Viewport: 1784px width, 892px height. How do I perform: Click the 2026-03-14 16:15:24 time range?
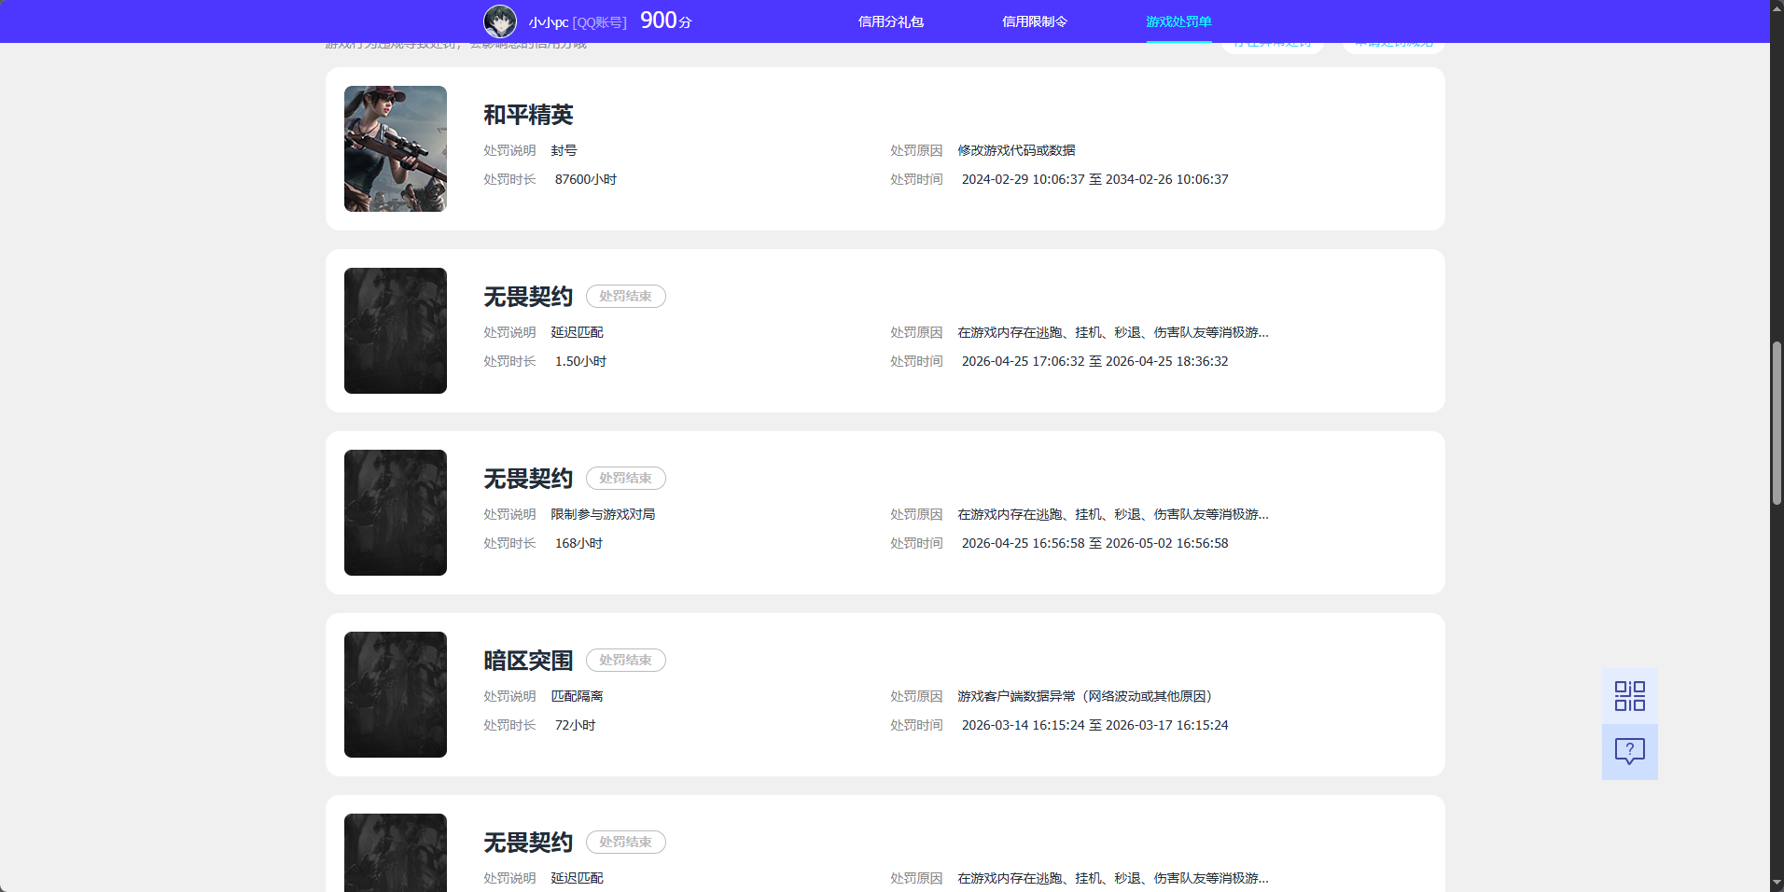[1095, 725]
